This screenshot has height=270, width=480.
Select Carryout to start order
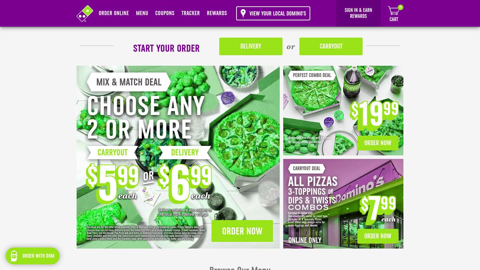pos(331,46)
